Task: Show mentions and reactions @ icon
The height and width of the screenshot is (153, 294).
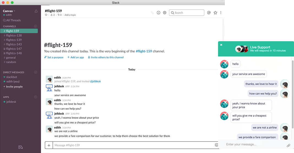Action: click(x=209, y=13)
